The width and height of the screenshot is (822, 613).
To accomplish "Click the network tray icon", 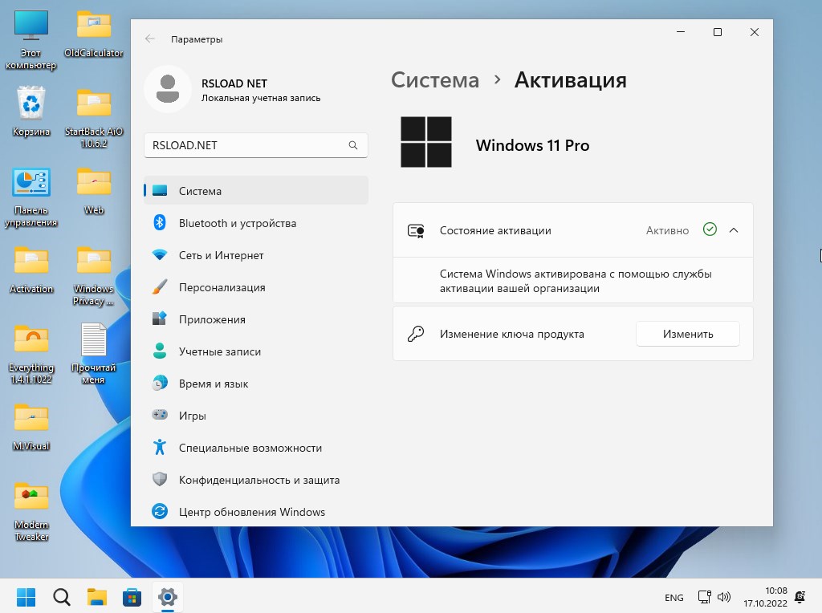I will tap(704, 597).
